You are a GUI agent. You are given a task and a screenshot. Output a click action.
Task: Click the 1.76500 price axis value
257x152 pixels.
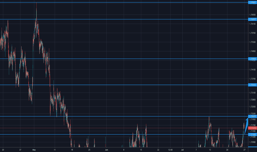[x=252, y=15]
